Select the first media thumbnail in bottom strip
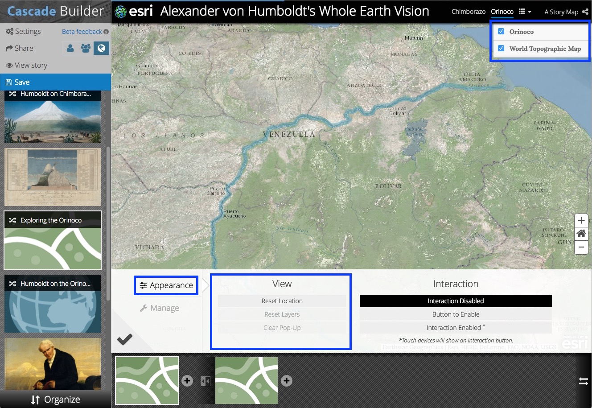The height and width of the screenshot is (408, 592). 147,380
